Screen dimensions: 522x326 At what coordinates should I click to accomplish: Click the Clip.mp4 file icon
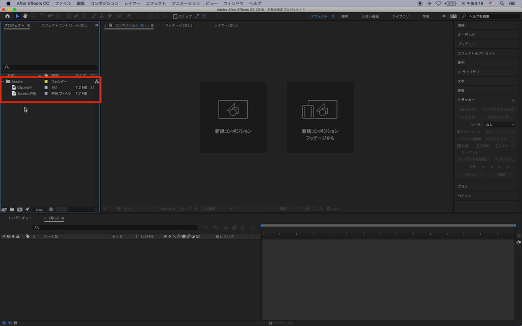coord(14,88)
